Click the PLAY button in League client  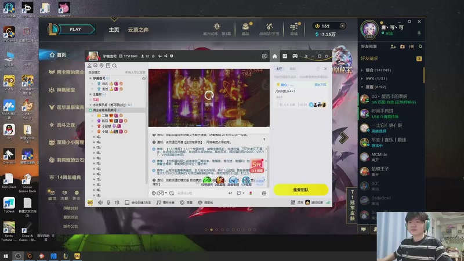[x=75, y=30]
